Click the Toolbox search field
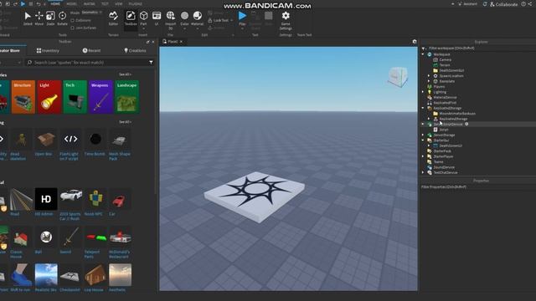The width and height of the screenshot is (536, 301). [90, 63]
